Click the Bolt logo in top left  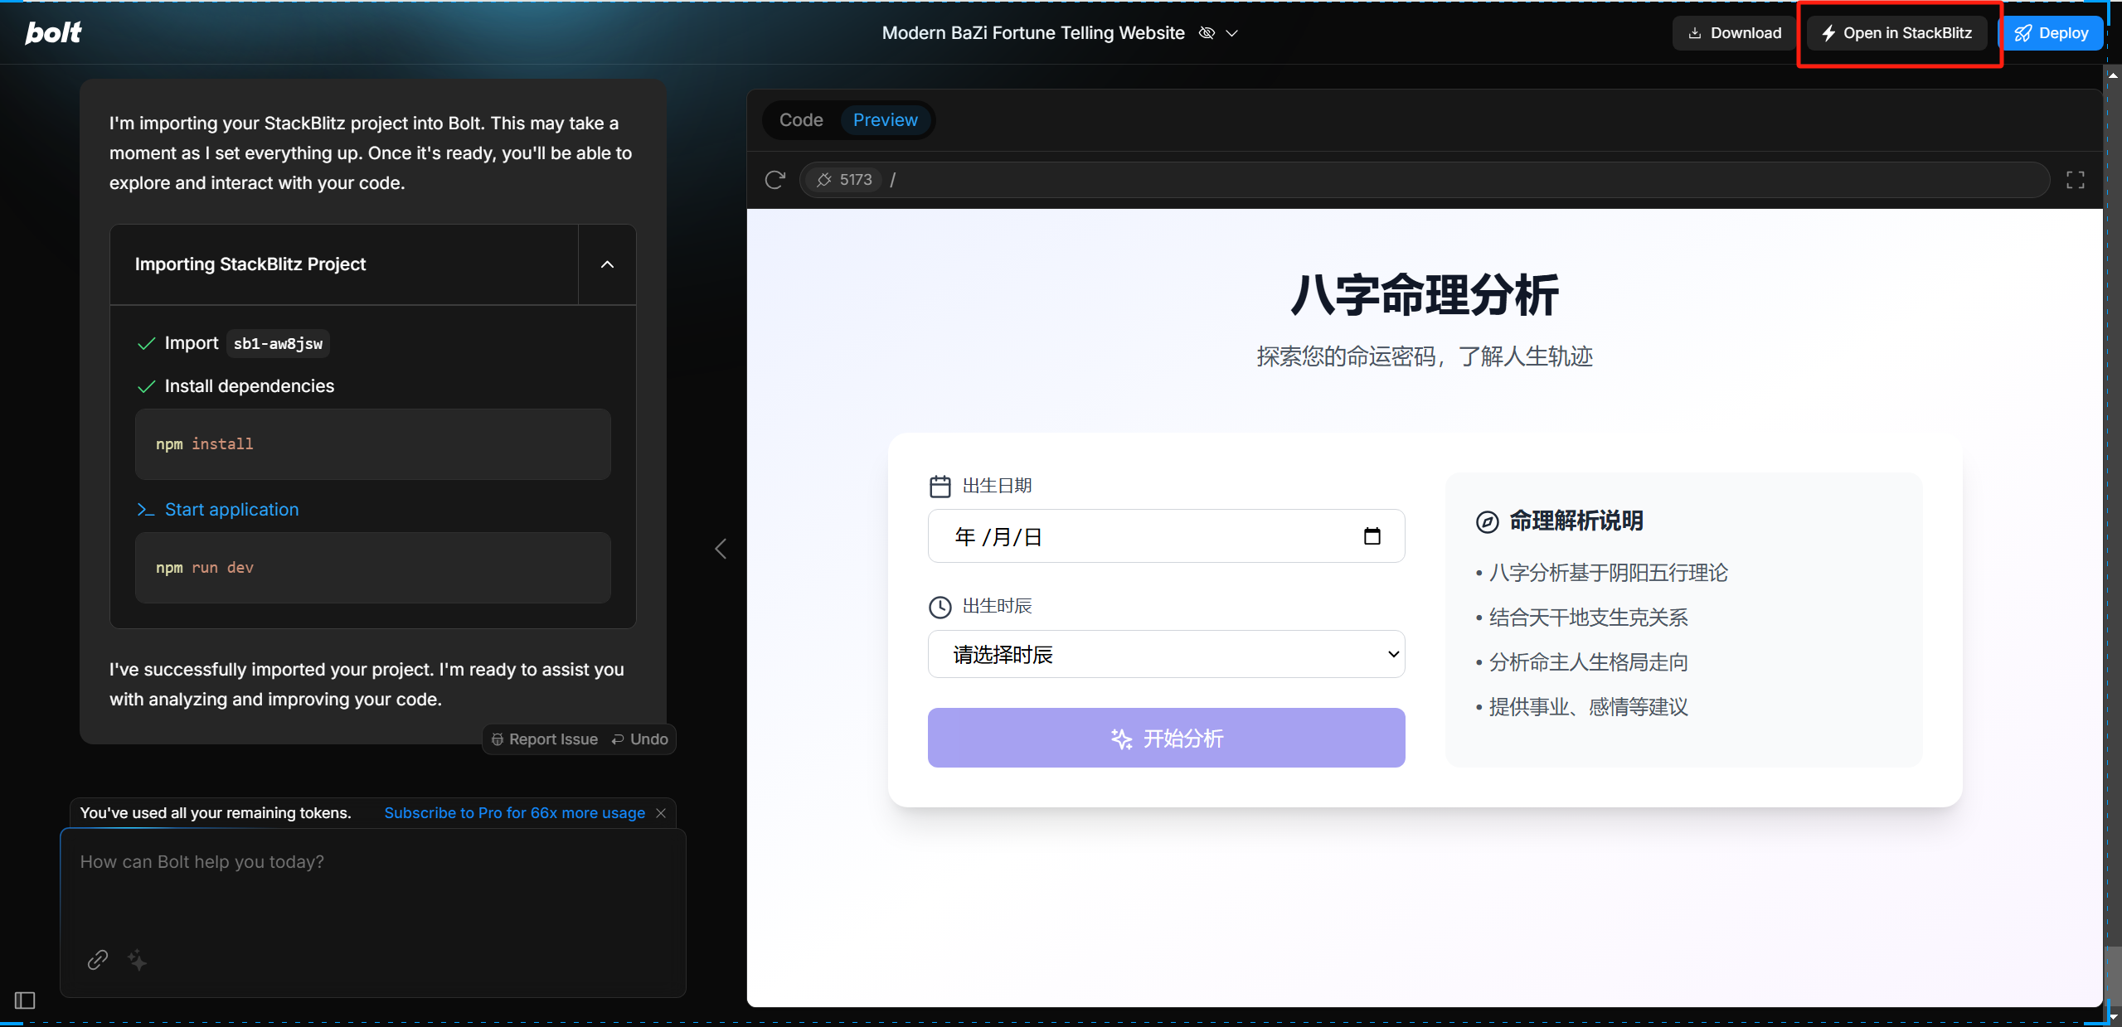(52, 32)
